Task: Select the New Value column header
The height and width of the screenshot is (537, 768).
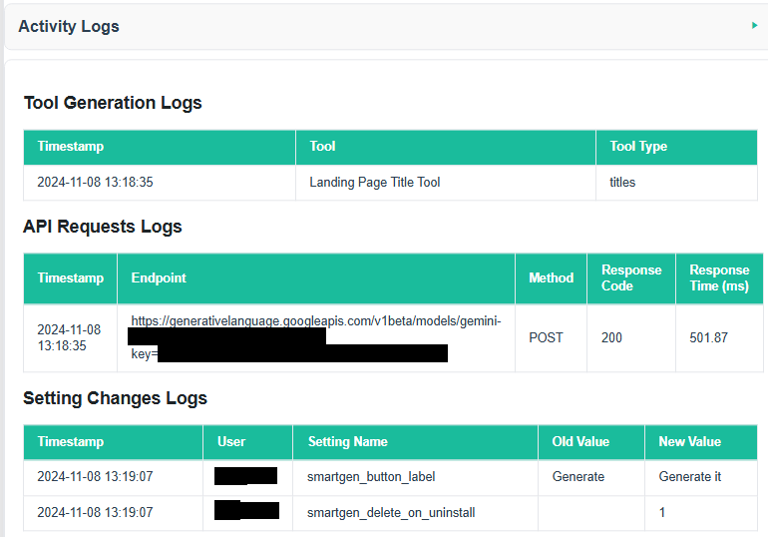Action: pyautogui.click(x=701, y=442)
